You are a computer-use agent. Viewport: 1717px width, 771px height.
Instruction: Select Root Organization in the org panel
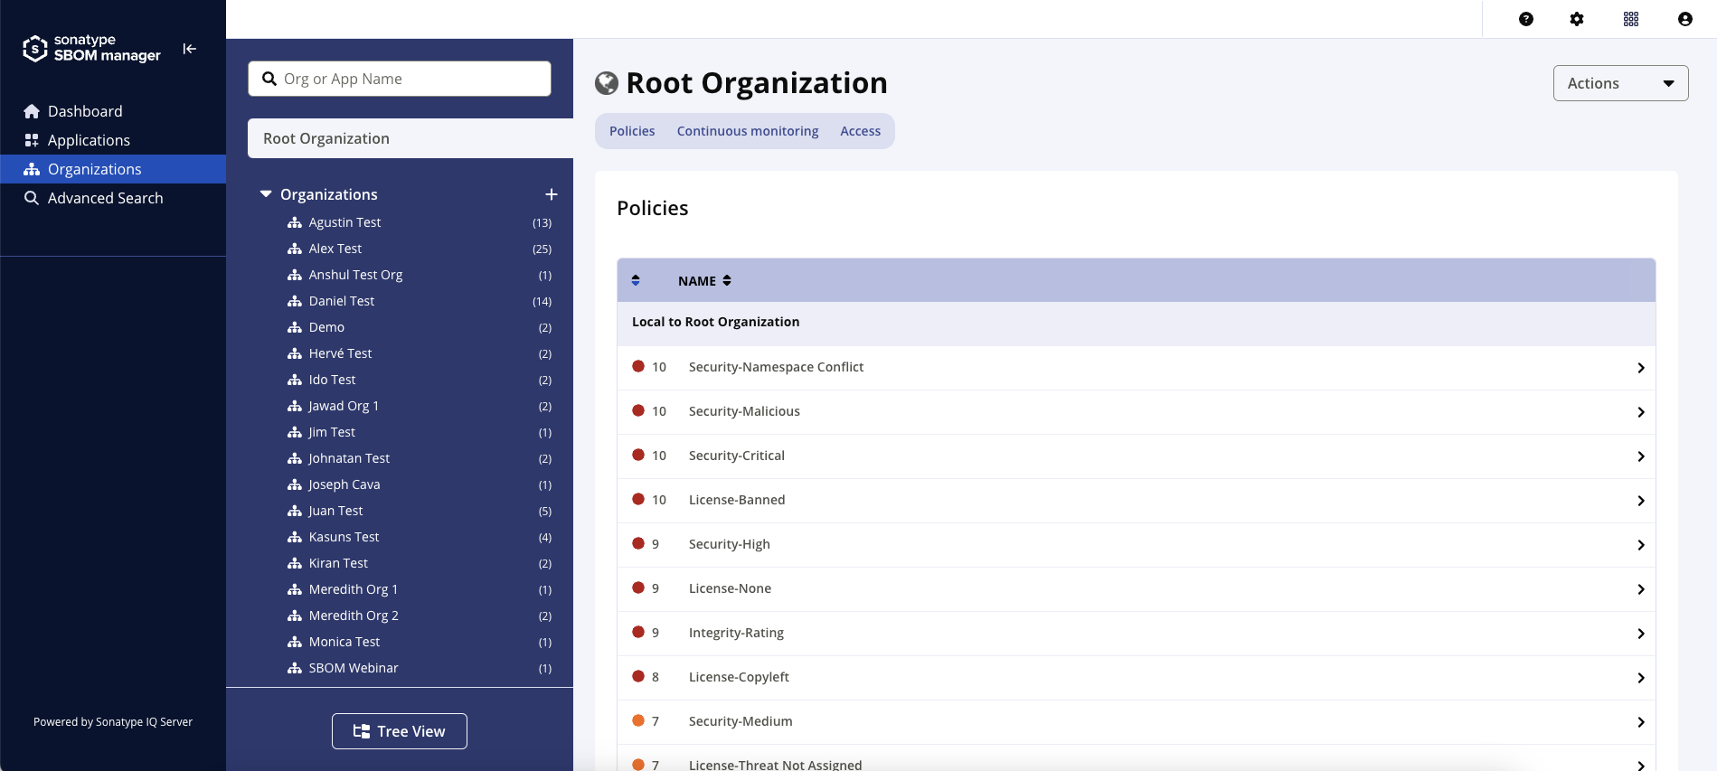tap(410, 138)
